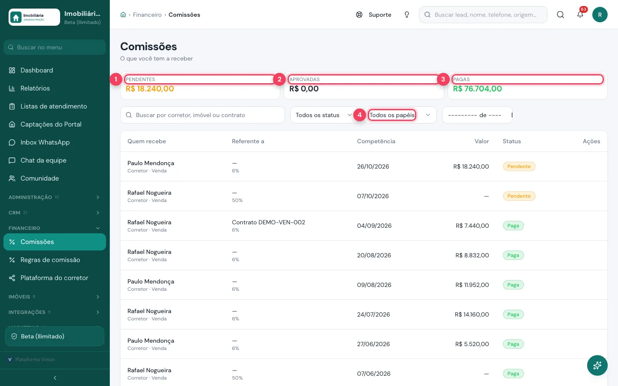Expand the CRM section
The width and height of the screenshot is (618, 386).
[55, 213]
